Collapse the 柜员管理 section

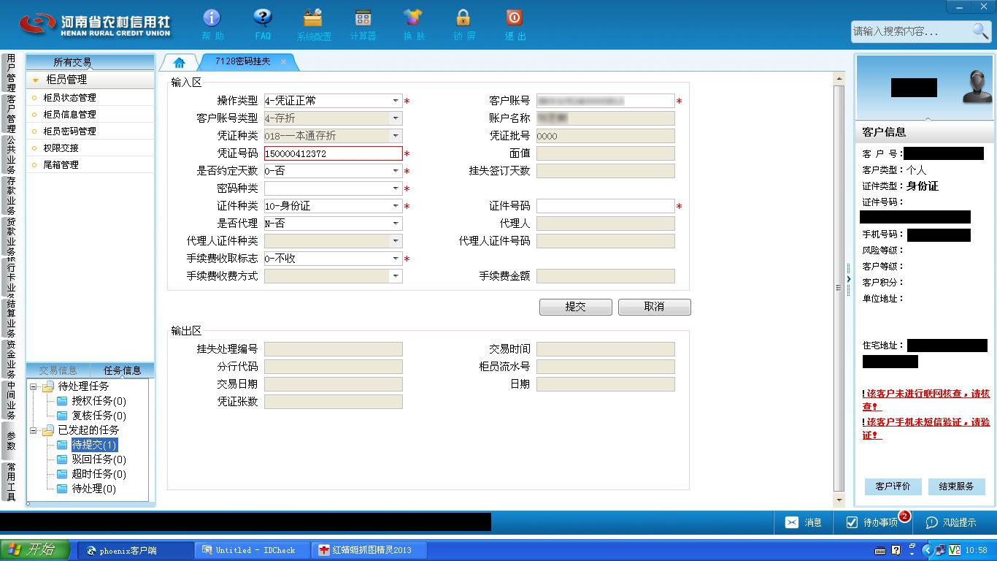[x=36, y=80]
